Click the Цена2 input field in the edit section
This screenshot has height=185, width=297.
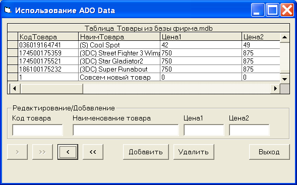tap(249, 130)
